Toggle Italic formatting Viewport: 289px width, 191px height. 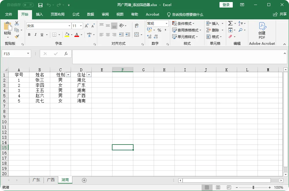click(35, 34)
